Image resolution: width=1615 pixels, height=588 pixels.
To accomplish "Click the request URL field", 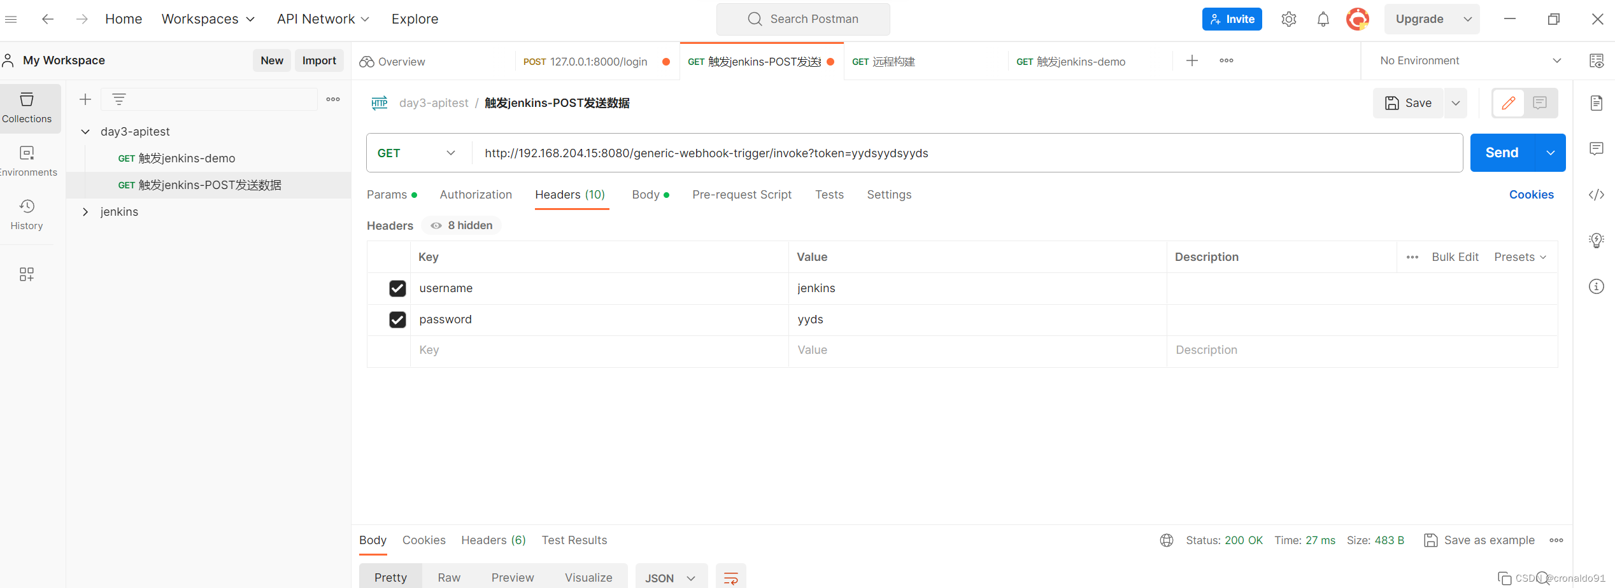I will pos(967,153).
